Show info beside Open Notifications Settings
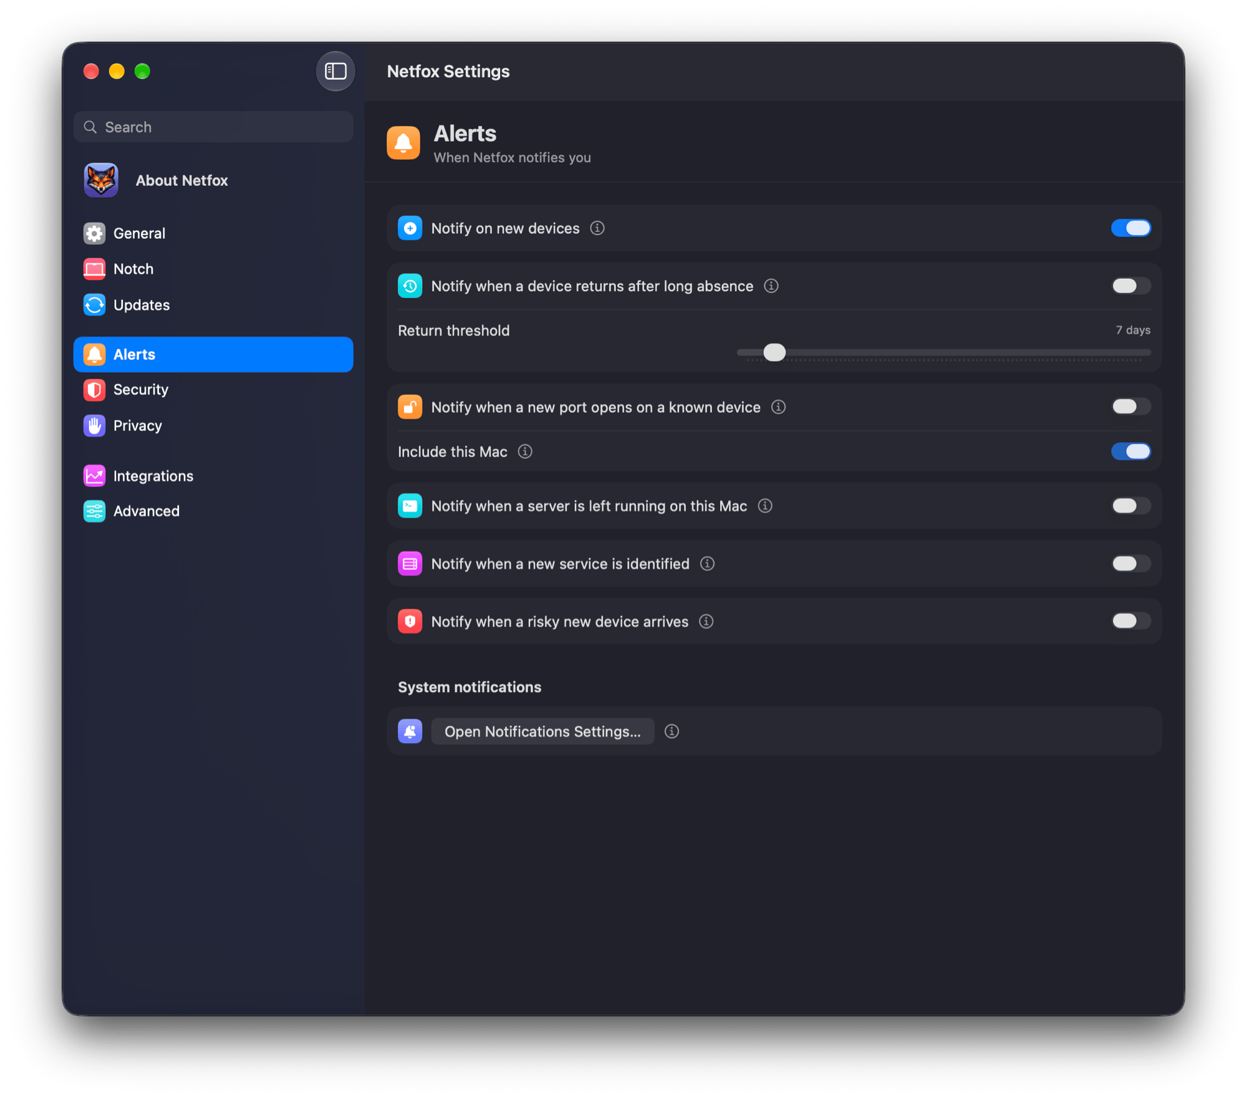The height and width of the screenshot is (1098, 1247). point(672,731)
